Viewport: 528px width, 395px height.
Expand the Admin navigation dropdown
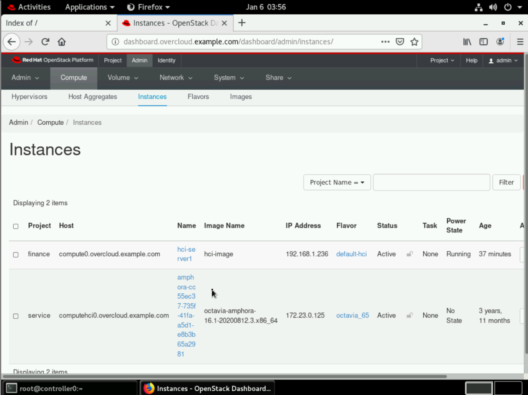pyautogui.click(x=25, y=77)
